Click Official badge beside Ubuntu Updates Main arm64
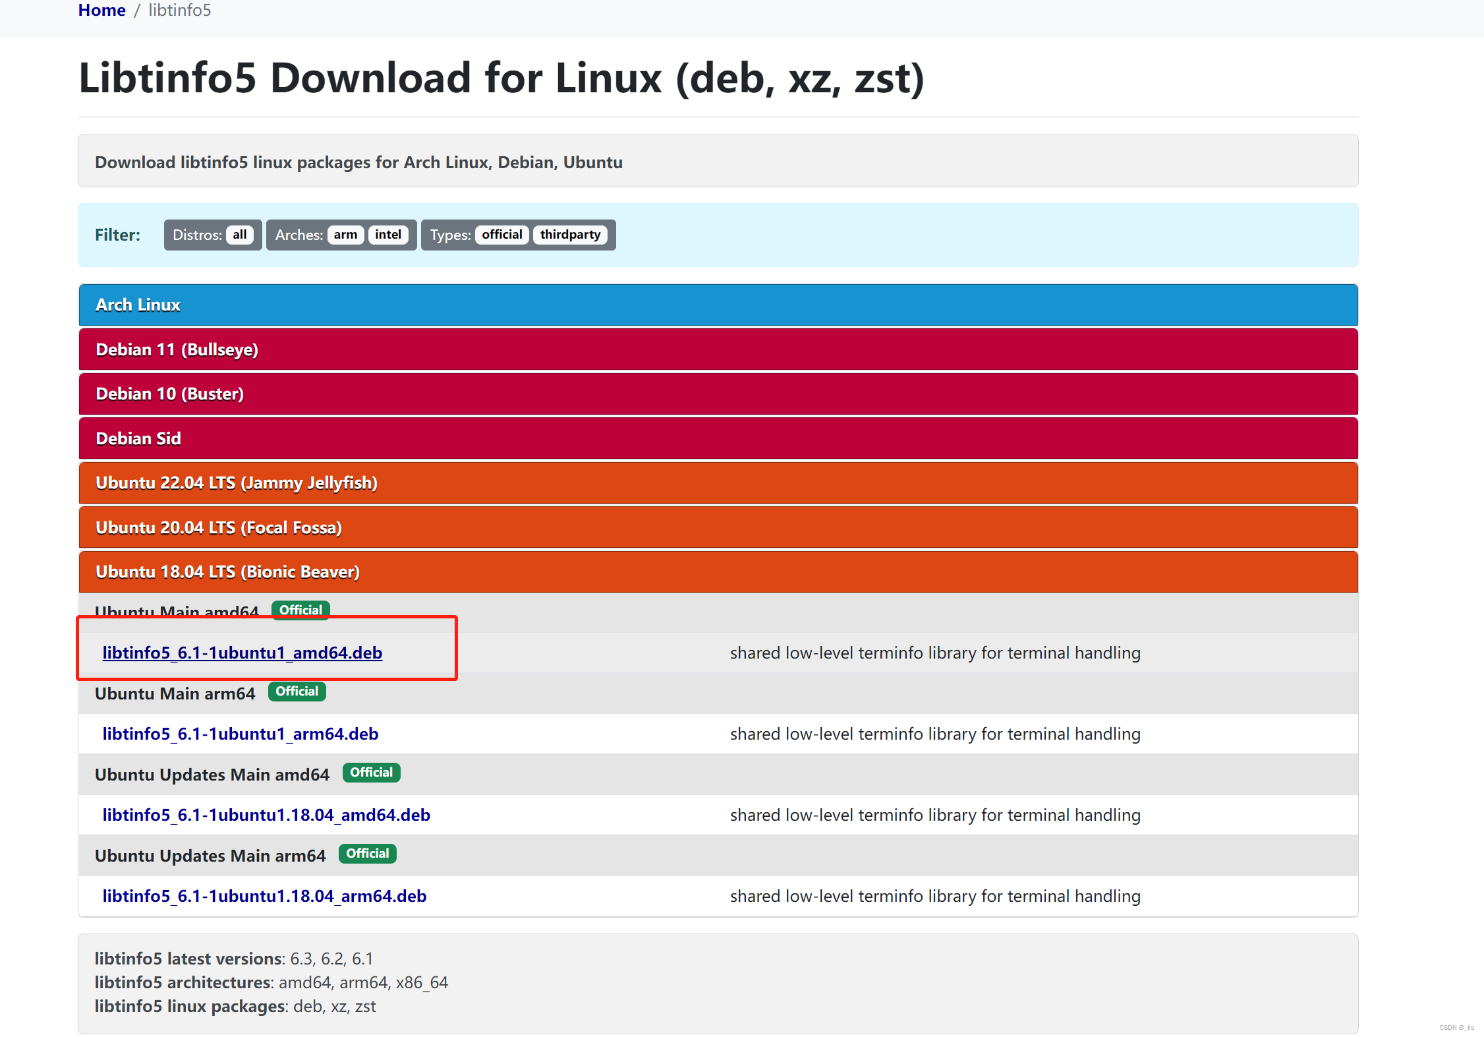Screen dimensions: 1484x1037 tap(367, 854)
